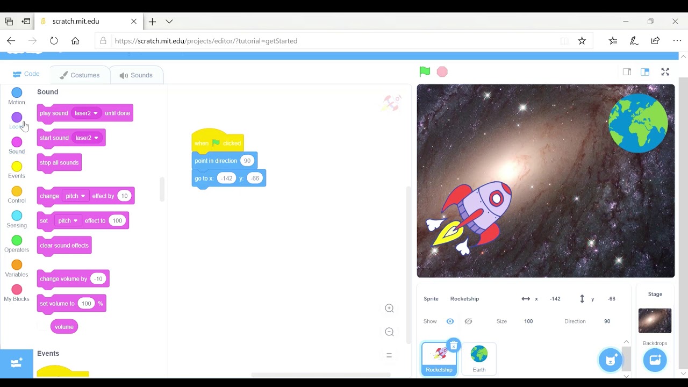688x387 pixels.
Task: Select the Earth sprite thumbnail
Action: coord(479,359)
